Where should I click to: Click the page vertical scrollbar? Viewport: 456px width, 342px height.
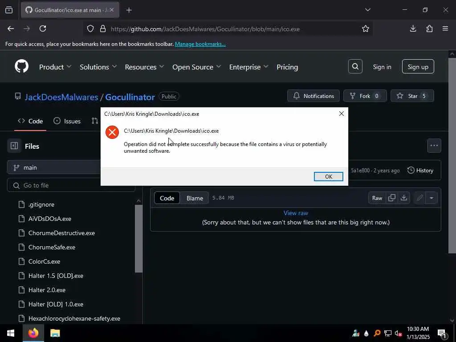(452, 155)
